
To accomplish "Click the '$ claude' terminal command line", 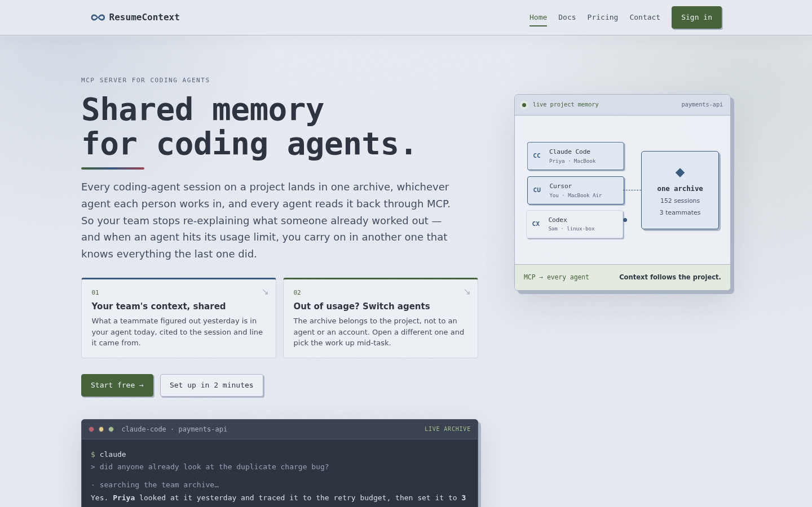I will point(108,455).
